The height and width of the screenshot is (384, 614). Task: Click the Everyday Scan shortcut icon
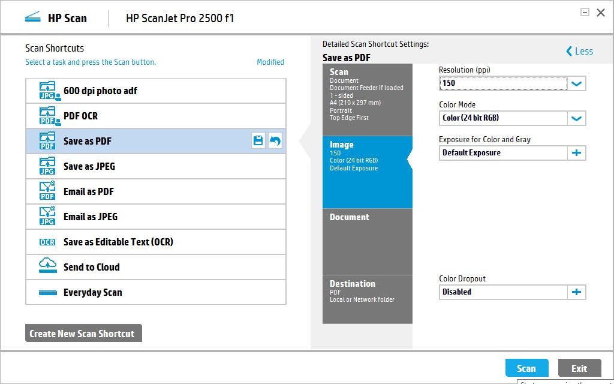pos(47,292)
